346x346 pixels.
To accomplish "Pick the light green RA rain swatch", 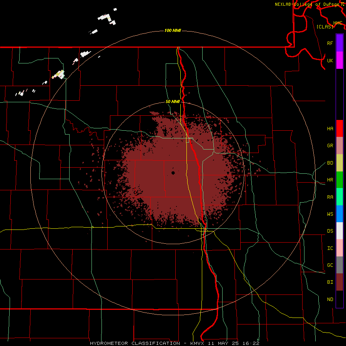I will pos(339,197).
